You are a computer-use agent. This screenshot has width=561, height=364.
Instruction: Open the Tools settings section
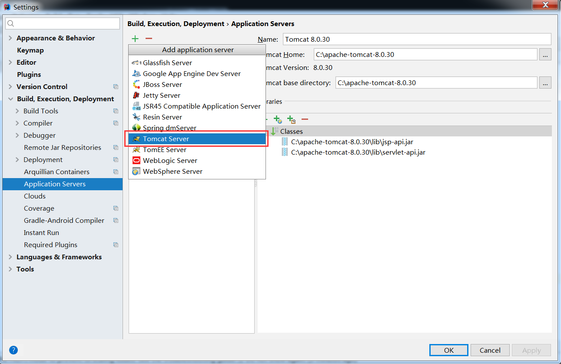(25, 269)
